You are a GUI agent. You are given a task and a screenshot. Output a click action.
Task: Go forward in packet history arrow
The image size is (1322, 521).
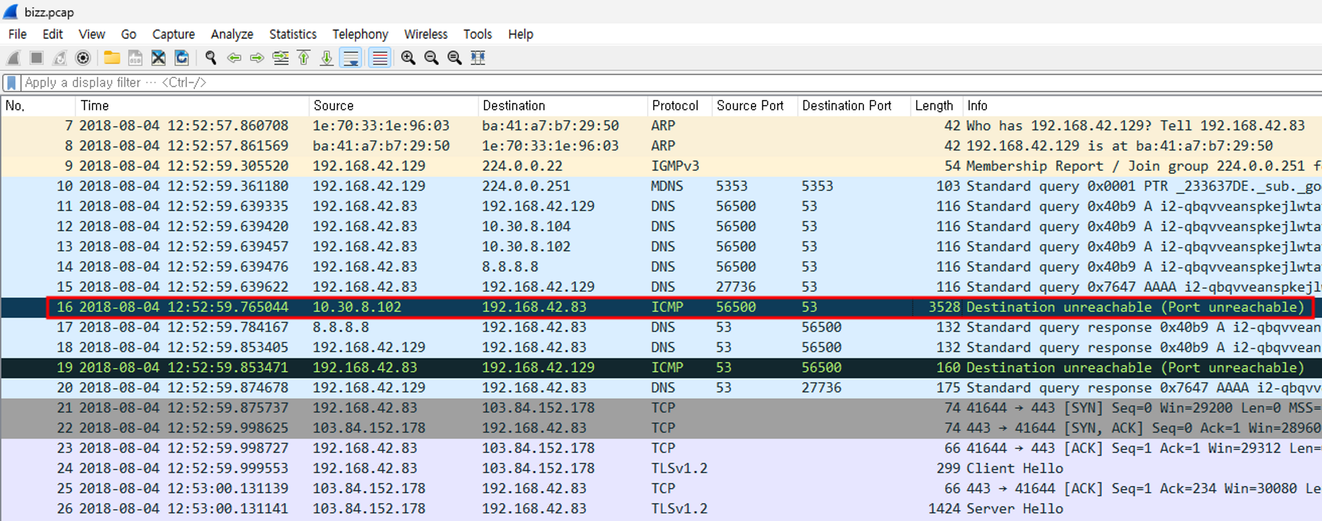[x=257, y=58]
